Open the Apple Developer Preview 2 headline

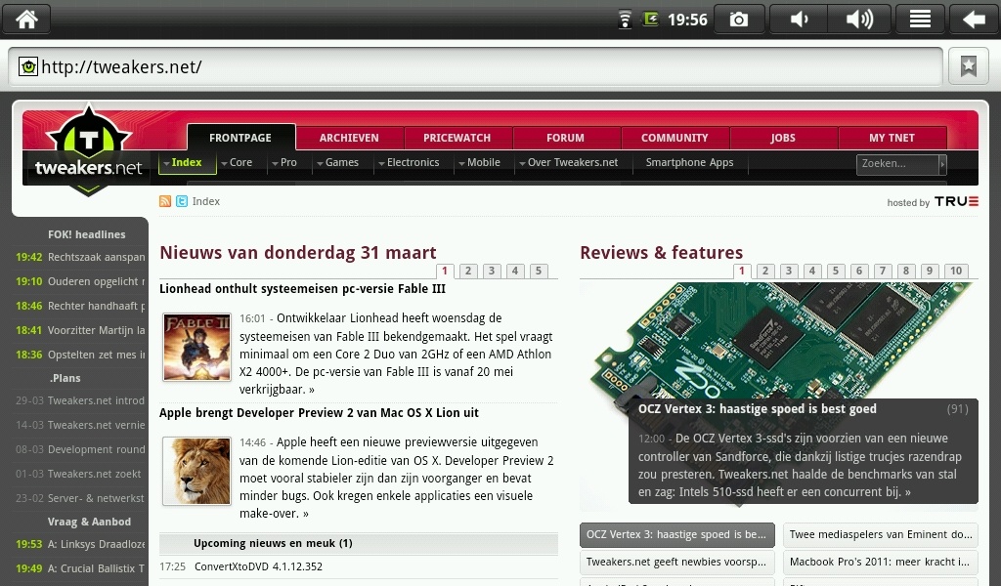320,413
